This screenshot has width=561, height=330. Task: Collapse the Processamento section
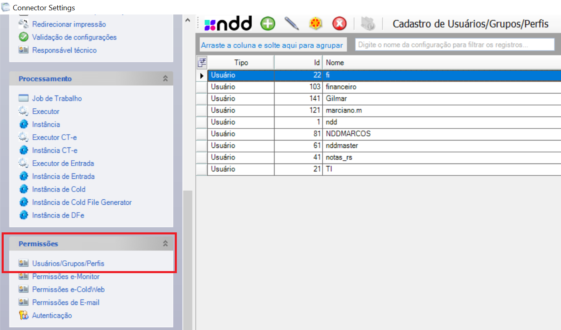(165, 78)
